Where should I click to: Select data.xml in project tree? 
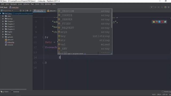coord(9,40)
